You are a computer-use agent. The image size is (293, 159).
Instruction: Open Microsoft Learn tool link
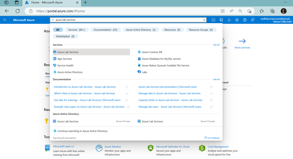click(x=64, y=146)
